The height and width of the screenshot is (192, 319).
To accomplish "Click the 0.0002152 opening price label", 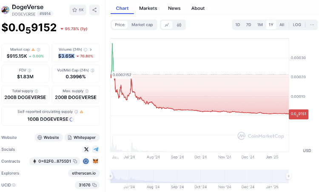I will pyautogui.click(x=122, y=75).
